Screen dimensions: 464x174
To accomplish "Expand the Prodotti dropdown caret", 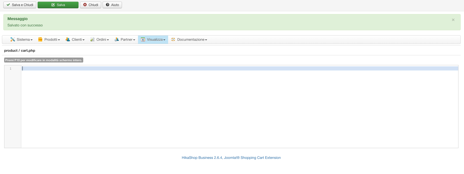I will coord(59,40).
